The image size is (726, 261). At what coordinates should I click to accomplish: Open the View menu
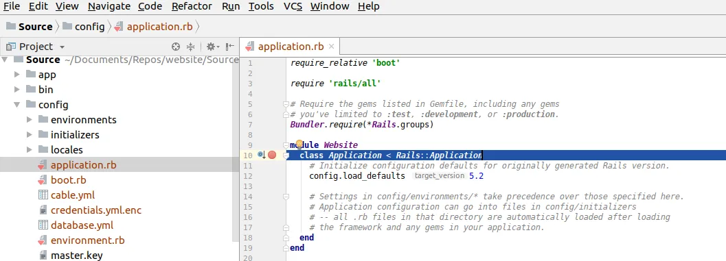[67, 6]
